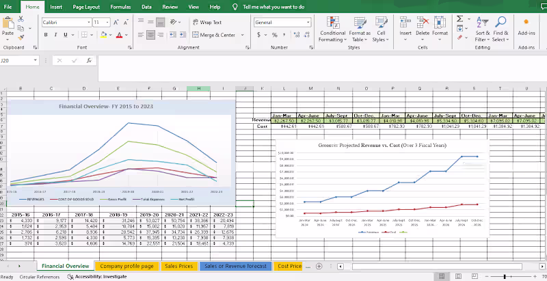Apply Bold formatting to selection

click(46, 34)
